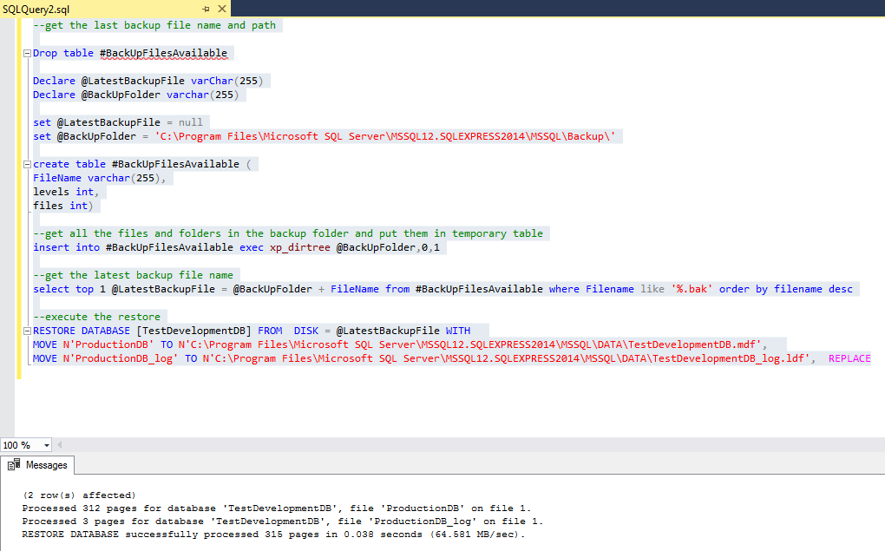885x551 pixels.
Task: Click #BackUpFilesAvailable in the Drop table line
Action: pos(164,53)
